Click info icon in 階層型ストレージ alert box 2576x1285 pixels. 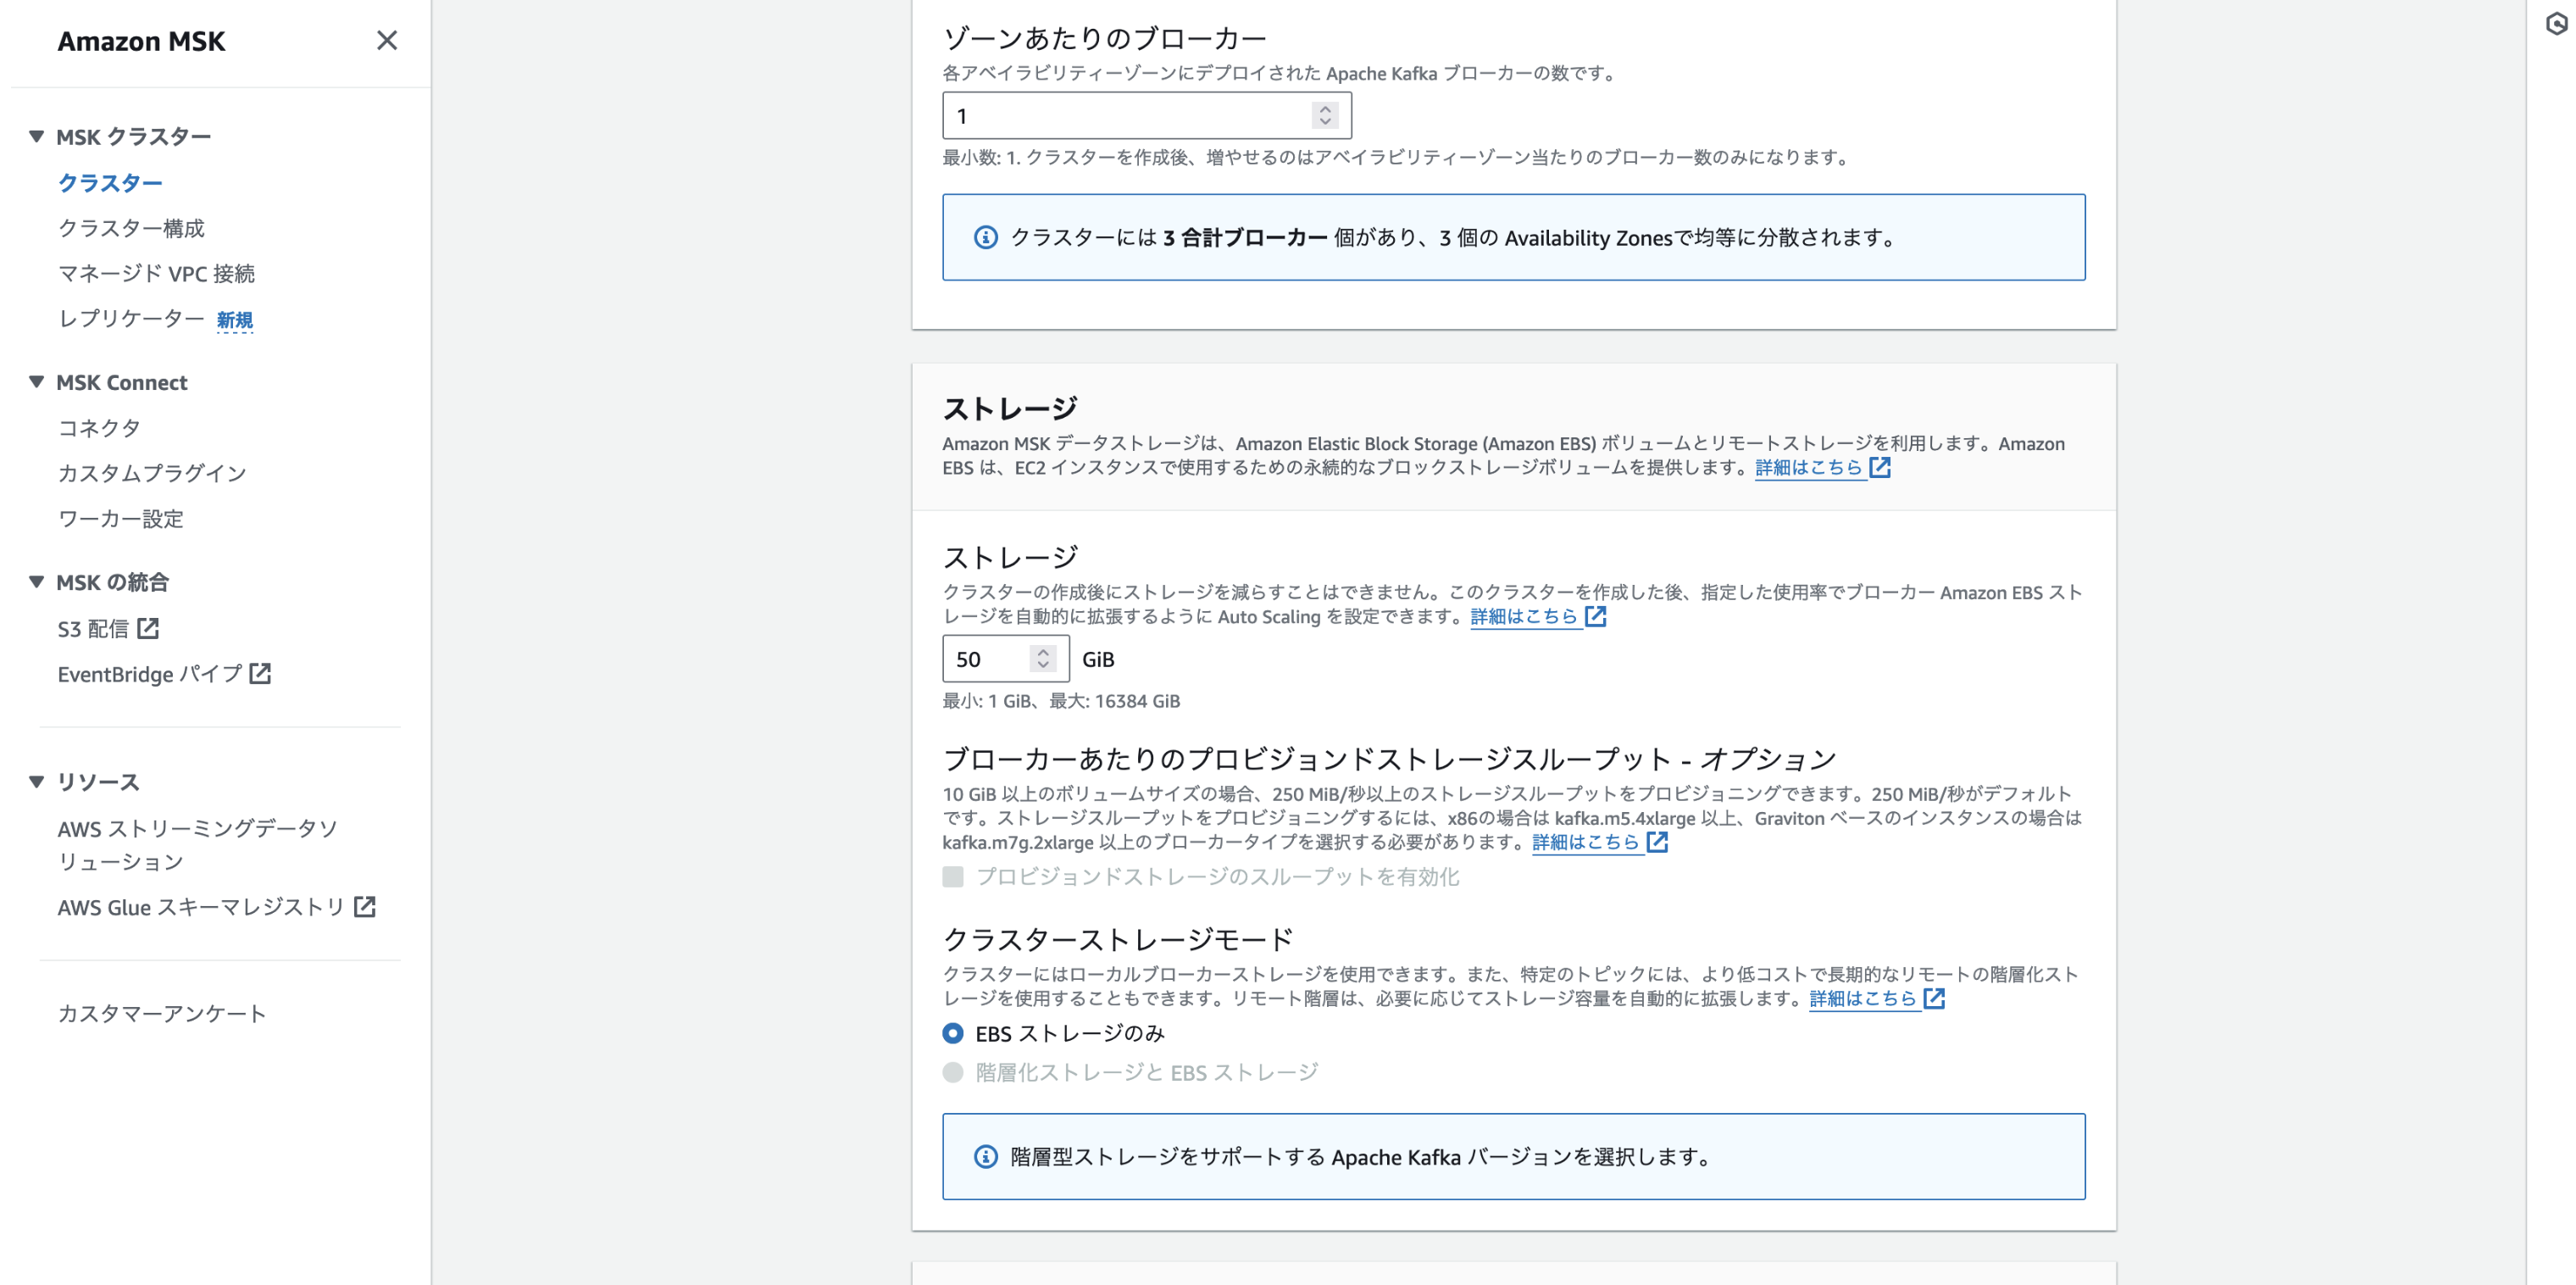tap(985, 1156)
